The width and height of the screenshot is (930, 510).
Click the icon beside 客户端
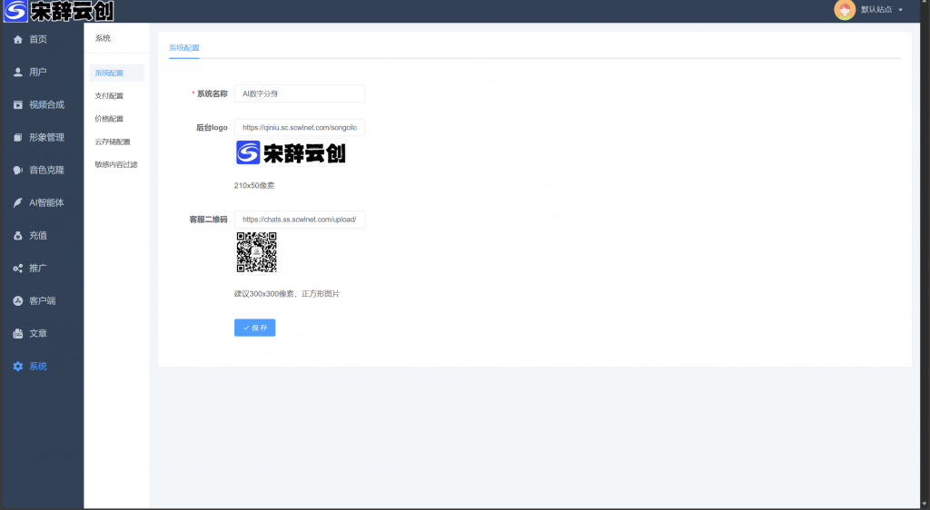tap(18, 301)
